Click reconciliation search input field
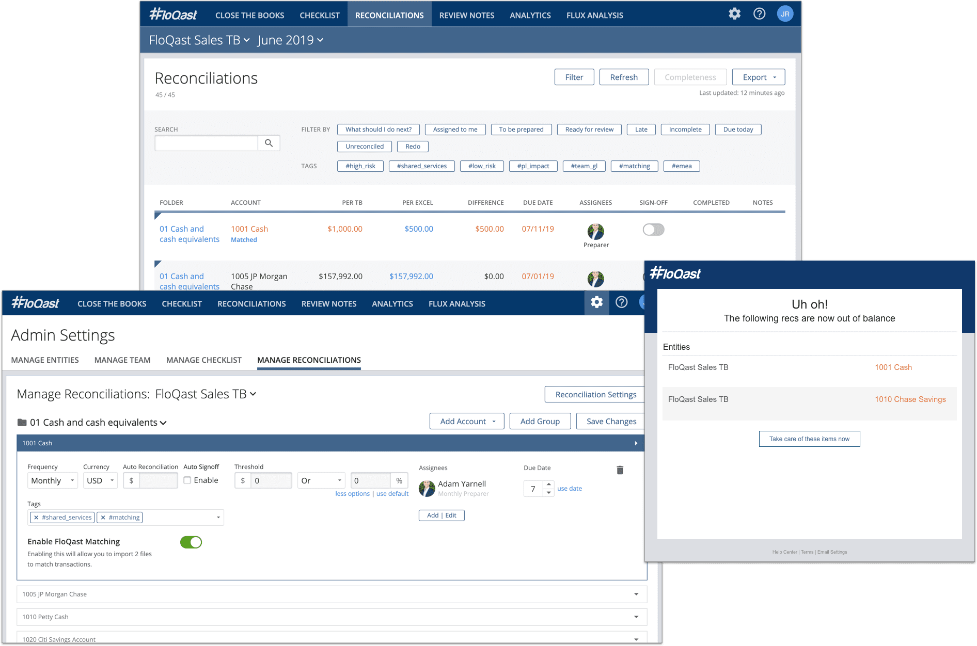The height and width of the screenshot is (646, 977). pyautogui.click(x=207, y=143)
